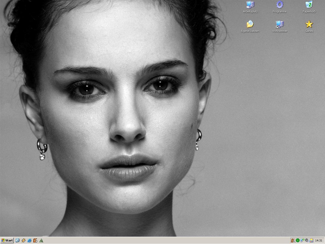Click the green ICQ flower tray icon

[x=298, y=240]
